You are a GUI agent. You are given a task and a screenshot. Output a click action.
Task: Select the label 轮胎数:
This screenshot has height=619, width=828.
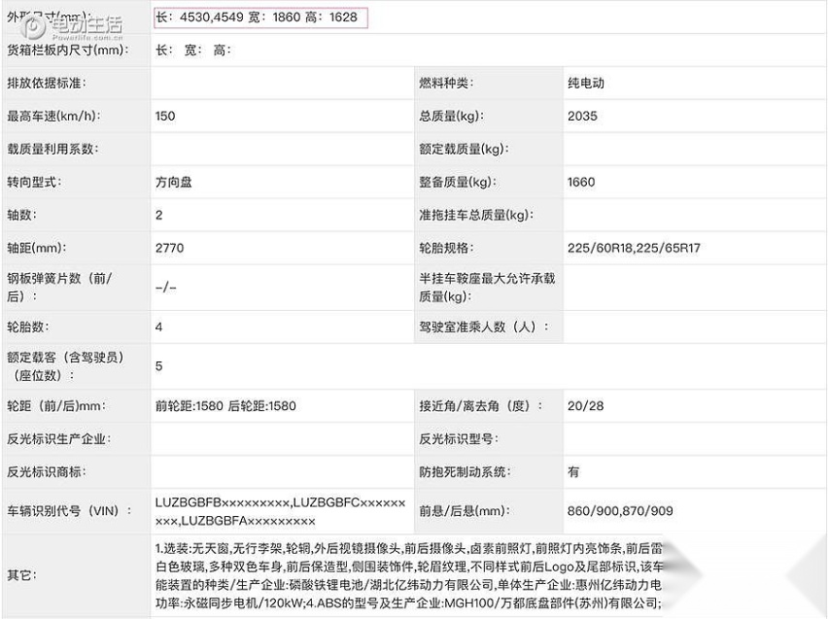(x=28, y=327)
